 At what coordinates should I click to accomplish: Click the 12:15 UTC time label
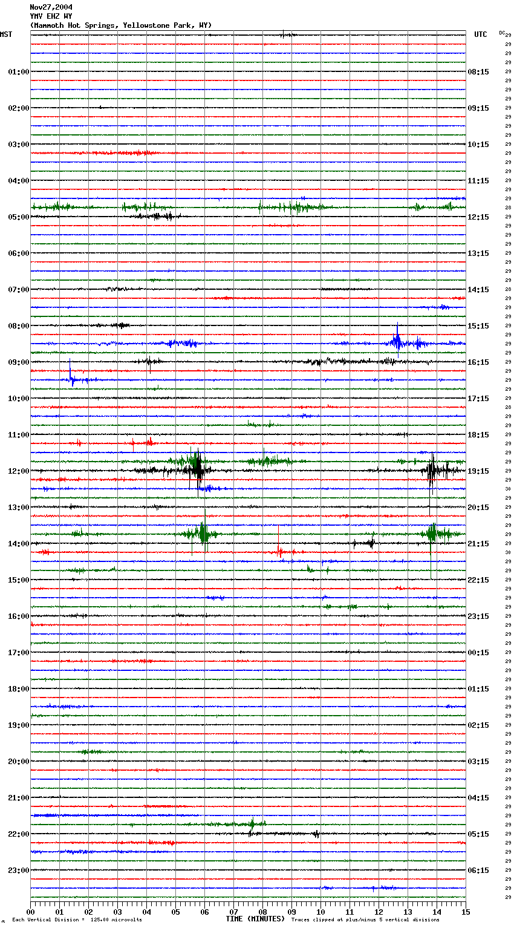click(478, 217)
